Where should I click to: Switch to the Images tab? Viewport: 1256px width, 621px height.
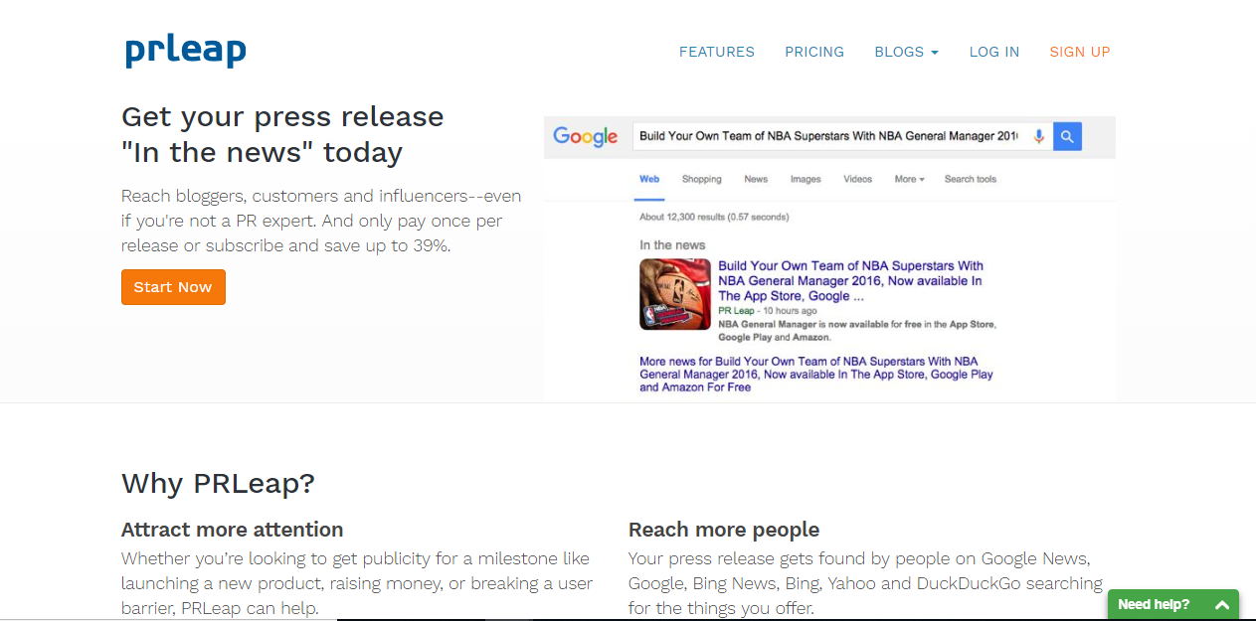click(x=806, y=179)
